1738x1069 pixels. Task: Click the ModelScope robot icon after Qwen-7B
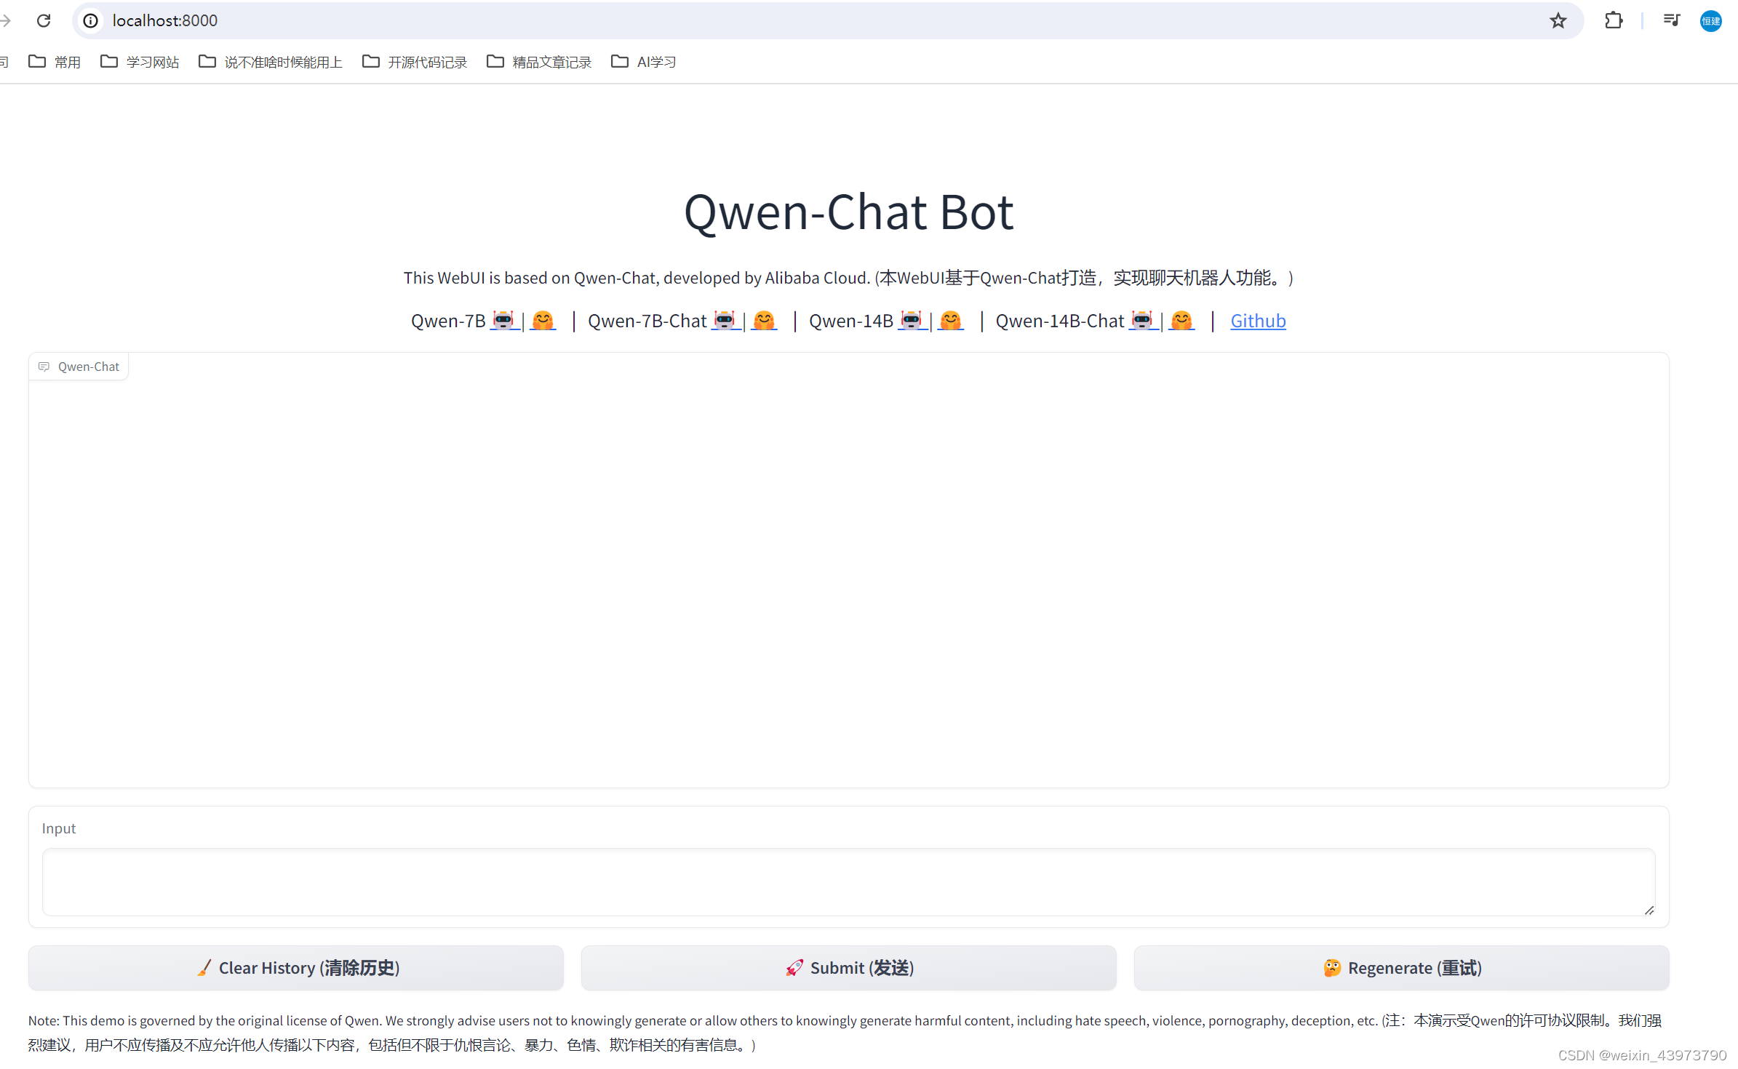(x=503, y=320)
